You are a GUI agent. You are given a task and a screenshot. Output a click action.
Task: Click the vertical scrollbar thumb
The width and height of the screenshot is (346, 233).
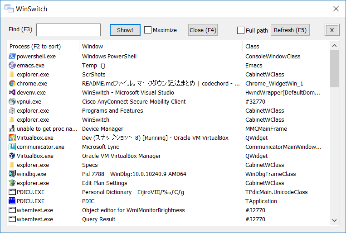(334, 69)
